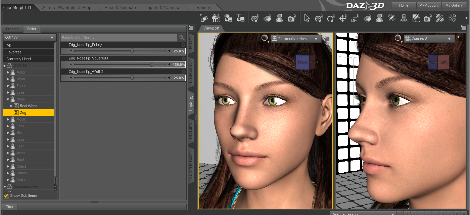Open Camera 3 viewport options menu icon
The height and width of the screenshot is (215, 470).
tap(460, 39)
